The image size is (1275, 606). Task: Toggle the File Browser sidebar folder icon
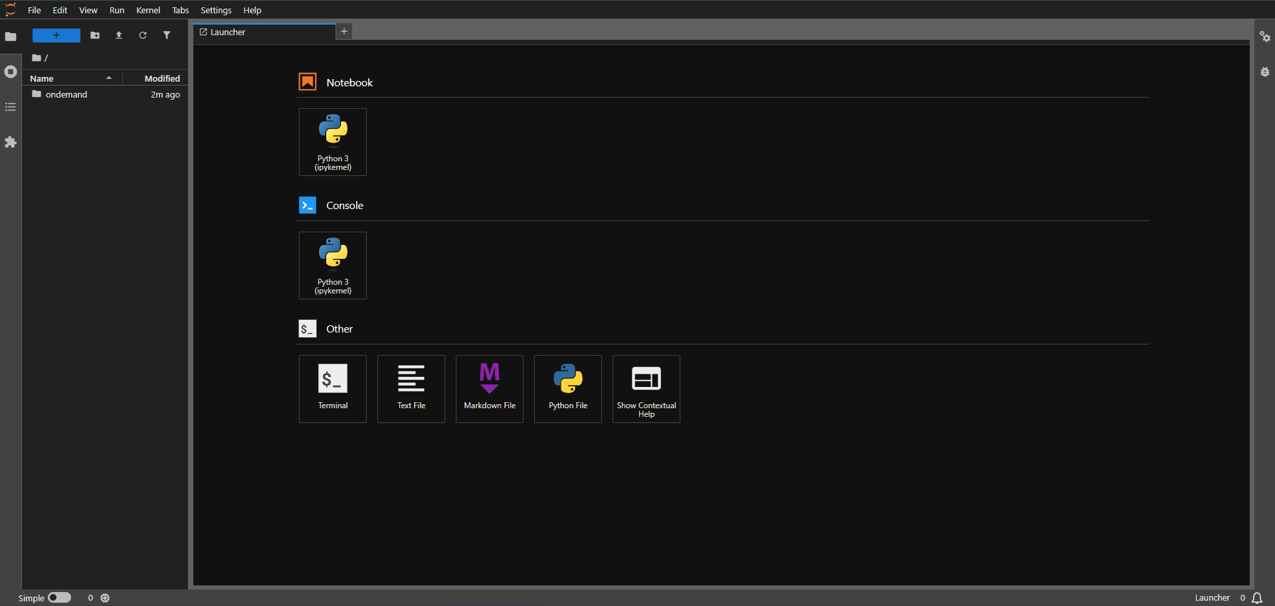pyautogui.click(x=11, y=37)
